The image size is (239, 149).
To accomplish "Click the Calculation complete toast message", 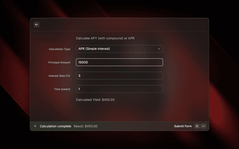I will click(x=55, y=126).
